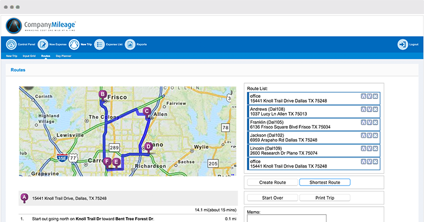Select map marker B near Frisco
Image resolution: width=424 pixels, height=222 pixels.
coord(102,95)
